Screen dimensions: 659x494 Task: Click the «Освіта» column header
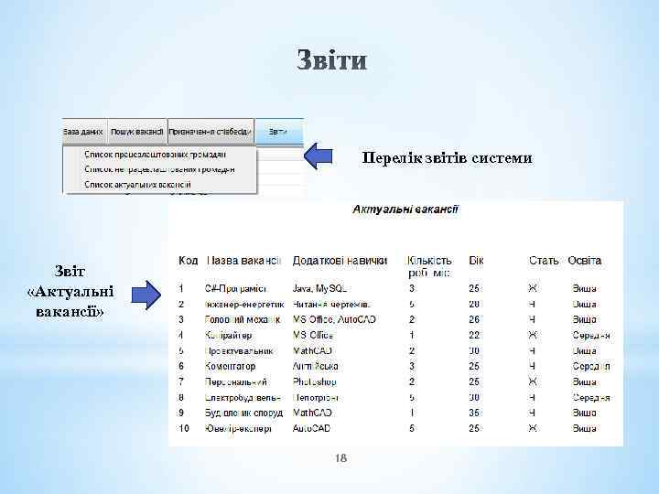584,261
